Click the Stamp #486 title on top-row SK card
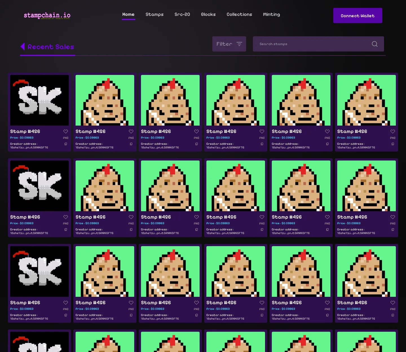 (x=25, y=132)
